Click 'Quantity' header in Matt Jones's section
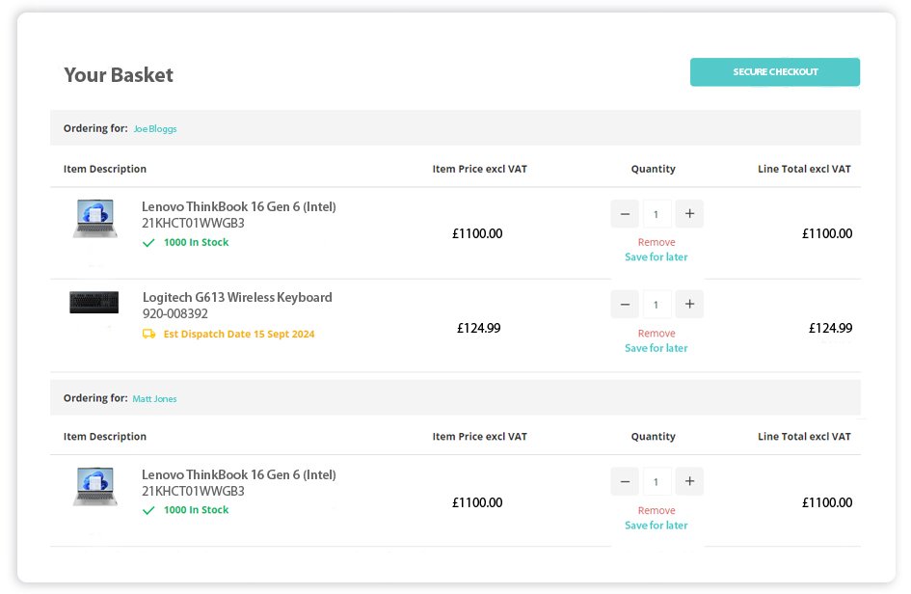The height and width of the screenshot is (594, 911). [x=653, y=437]
